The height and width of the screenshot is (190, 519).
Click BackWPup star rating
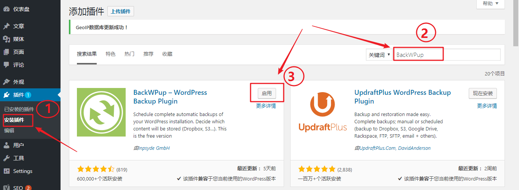tap(96, 169)
